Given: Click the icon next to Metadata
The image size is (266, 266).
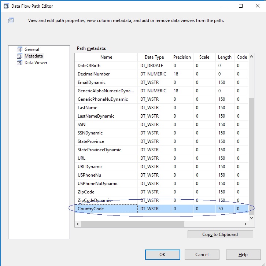Looking at the screenshot, I should coord(19,56).
